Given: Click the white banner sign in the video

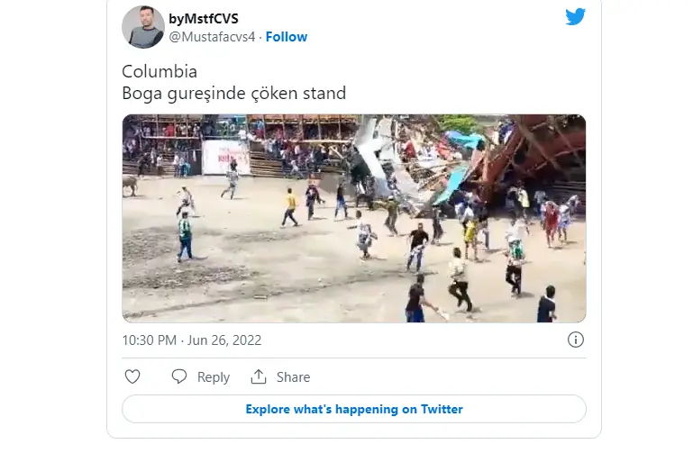Looking at the screenshot, I should point(226,158).
